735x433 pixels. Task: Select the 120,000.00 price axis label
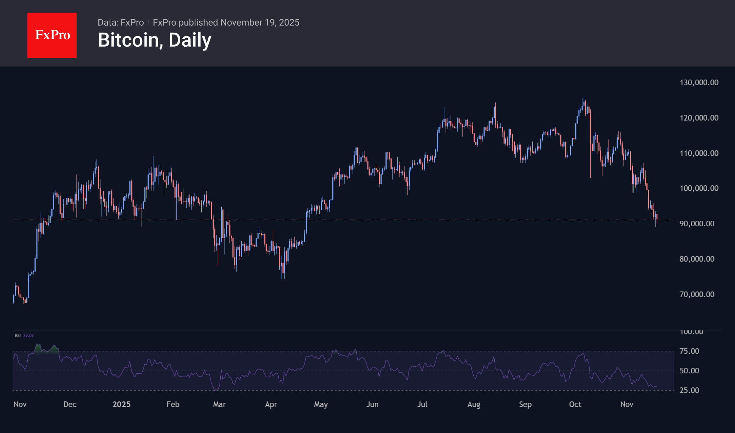(x=699, y=118)
